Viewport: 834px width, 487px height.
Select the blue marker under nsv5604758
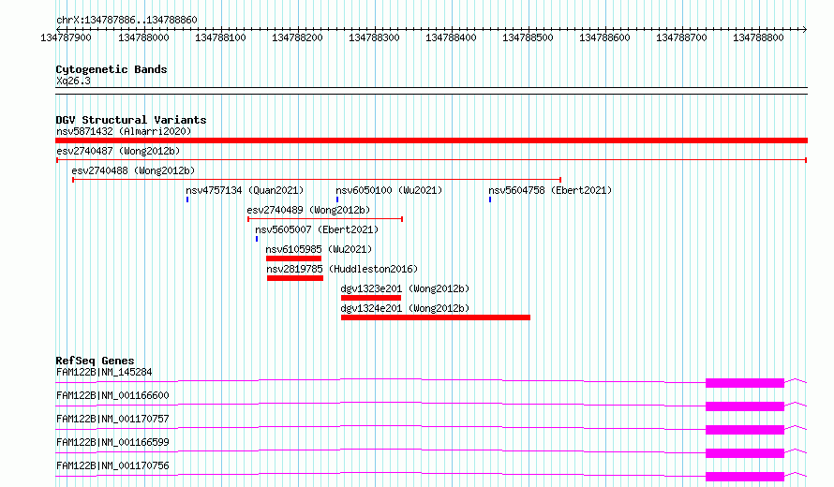tap(490, 199)
